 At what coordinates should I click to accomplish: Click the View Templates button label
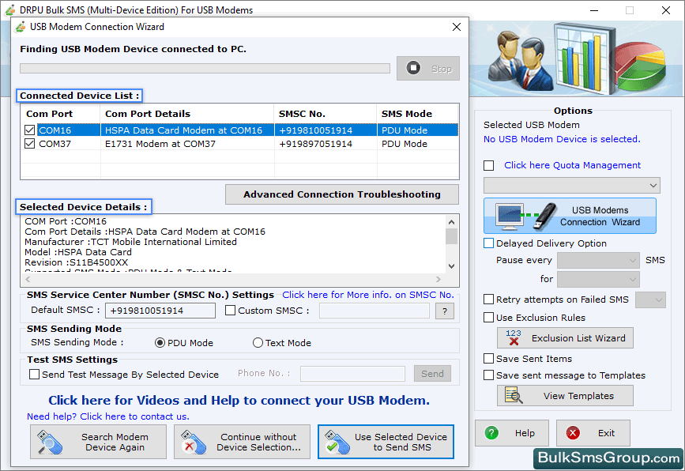pyautogui.click(x=578, y=396)
